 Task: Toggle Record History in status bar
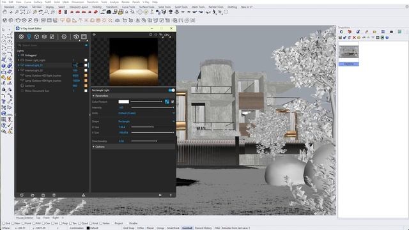[x=203, y=228]
